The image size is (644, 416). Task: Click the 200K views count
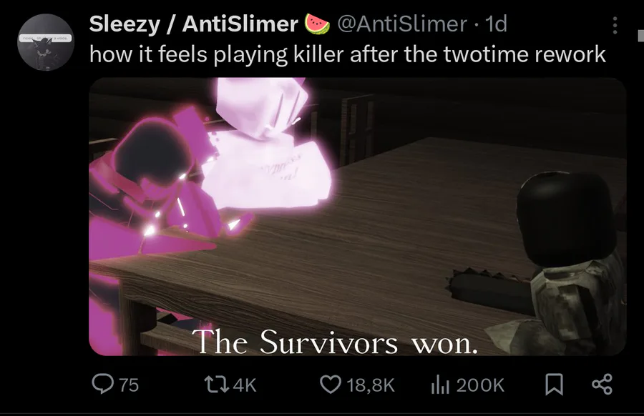click(480, 385)
